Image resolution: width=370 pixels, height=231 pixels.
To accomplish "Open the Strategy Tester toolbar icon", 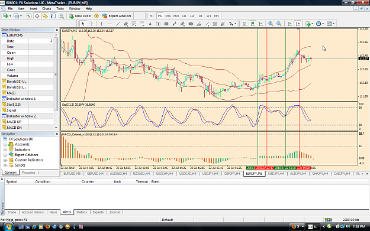I will [x=62, y=16].
